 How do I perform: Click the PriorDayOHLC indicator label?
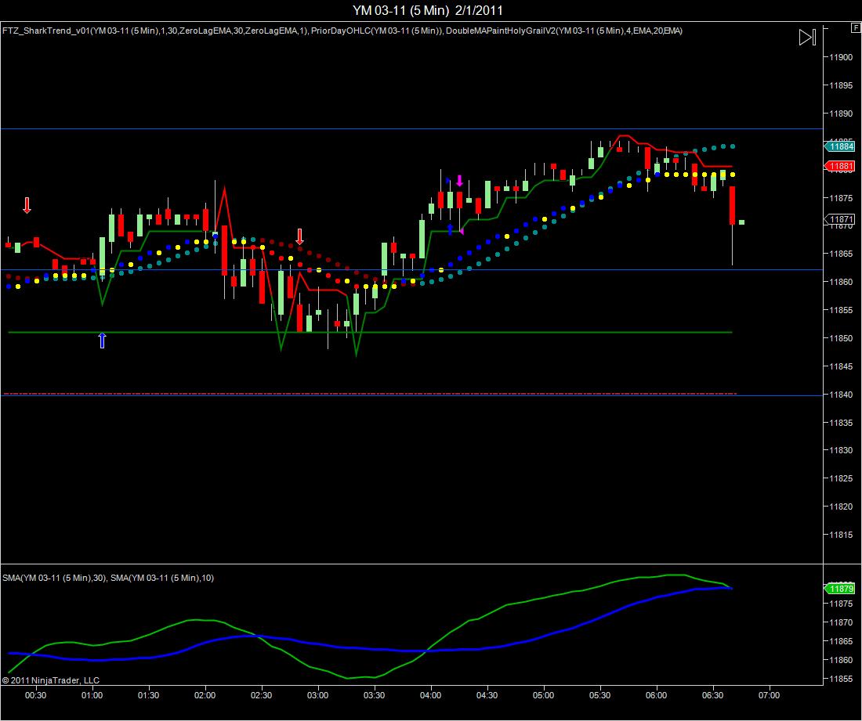coord(377,31)
